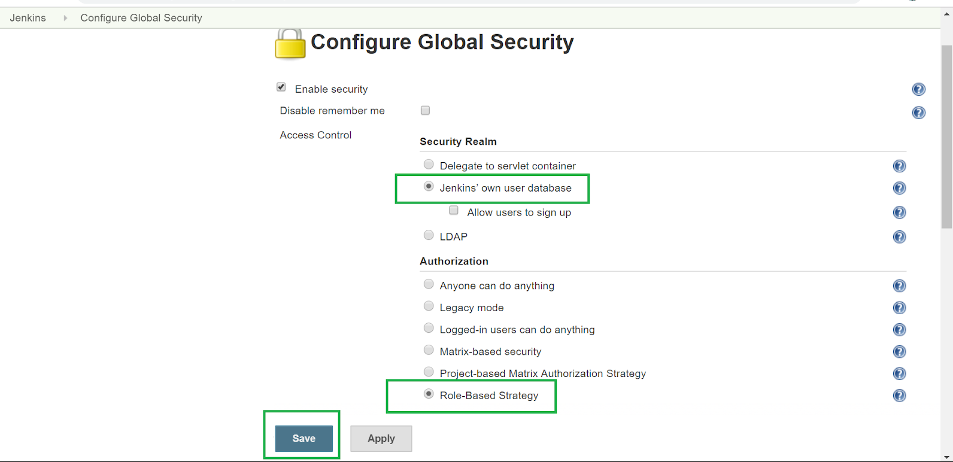Choose Logged-in users can do anything
The image size is (953, 462).
429,328
